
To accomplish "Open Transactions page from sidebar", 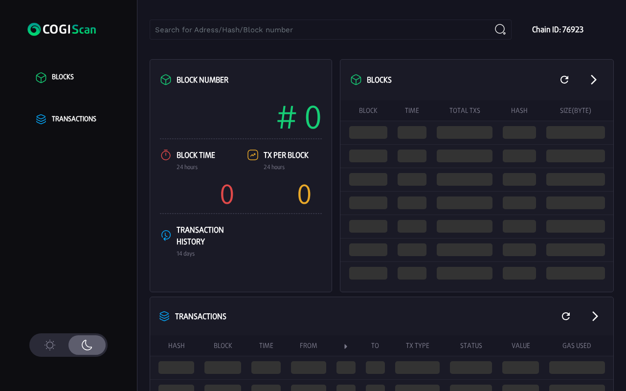I will (73, 119).
